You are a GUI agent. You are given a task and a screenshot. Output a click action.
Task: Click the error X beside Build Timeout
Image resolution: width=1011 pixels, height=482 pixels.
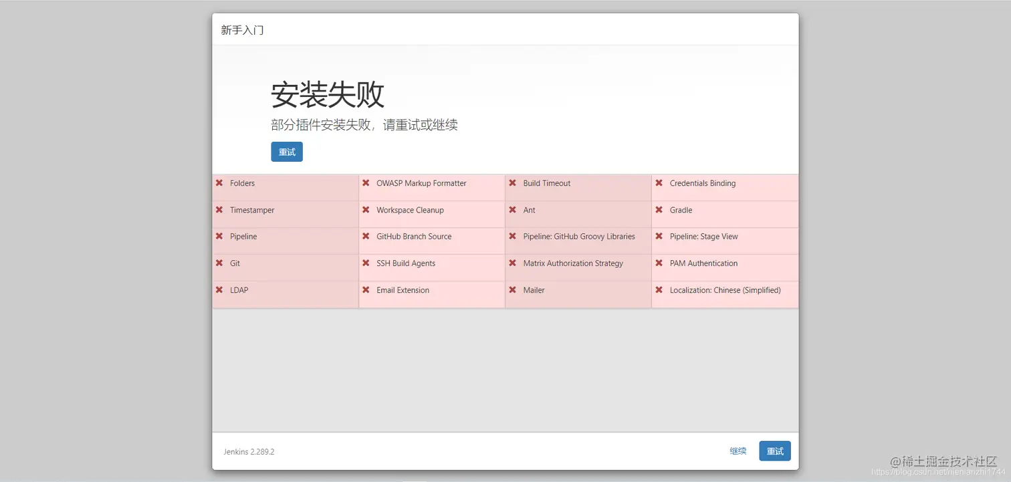pos(512,183)
